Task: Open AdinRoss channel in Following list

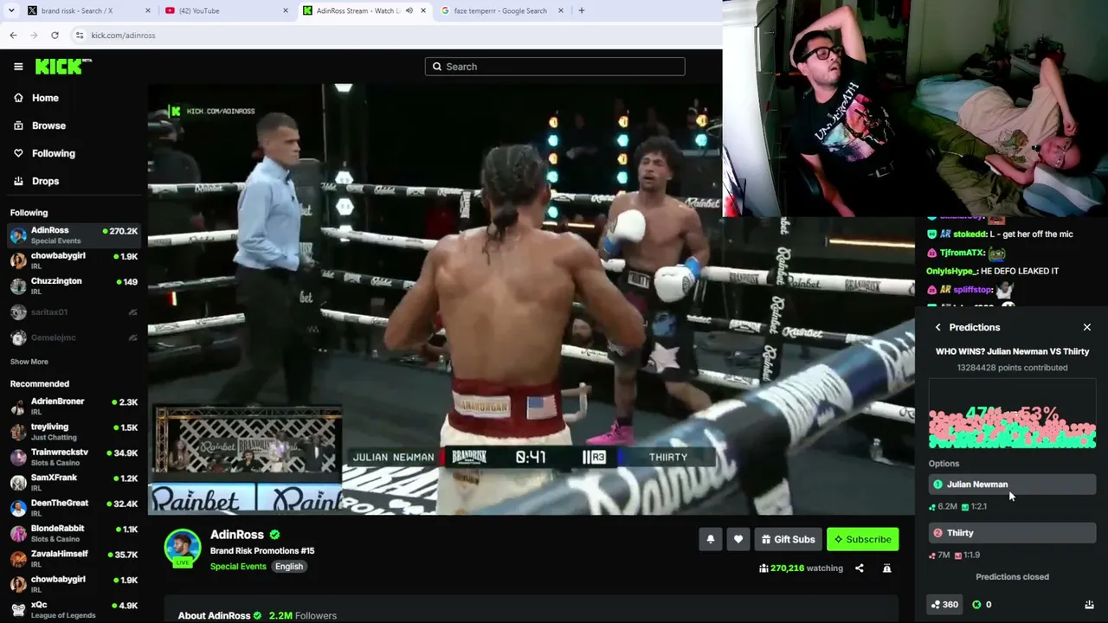Action: pyautogui.click(x=74, y=235)
